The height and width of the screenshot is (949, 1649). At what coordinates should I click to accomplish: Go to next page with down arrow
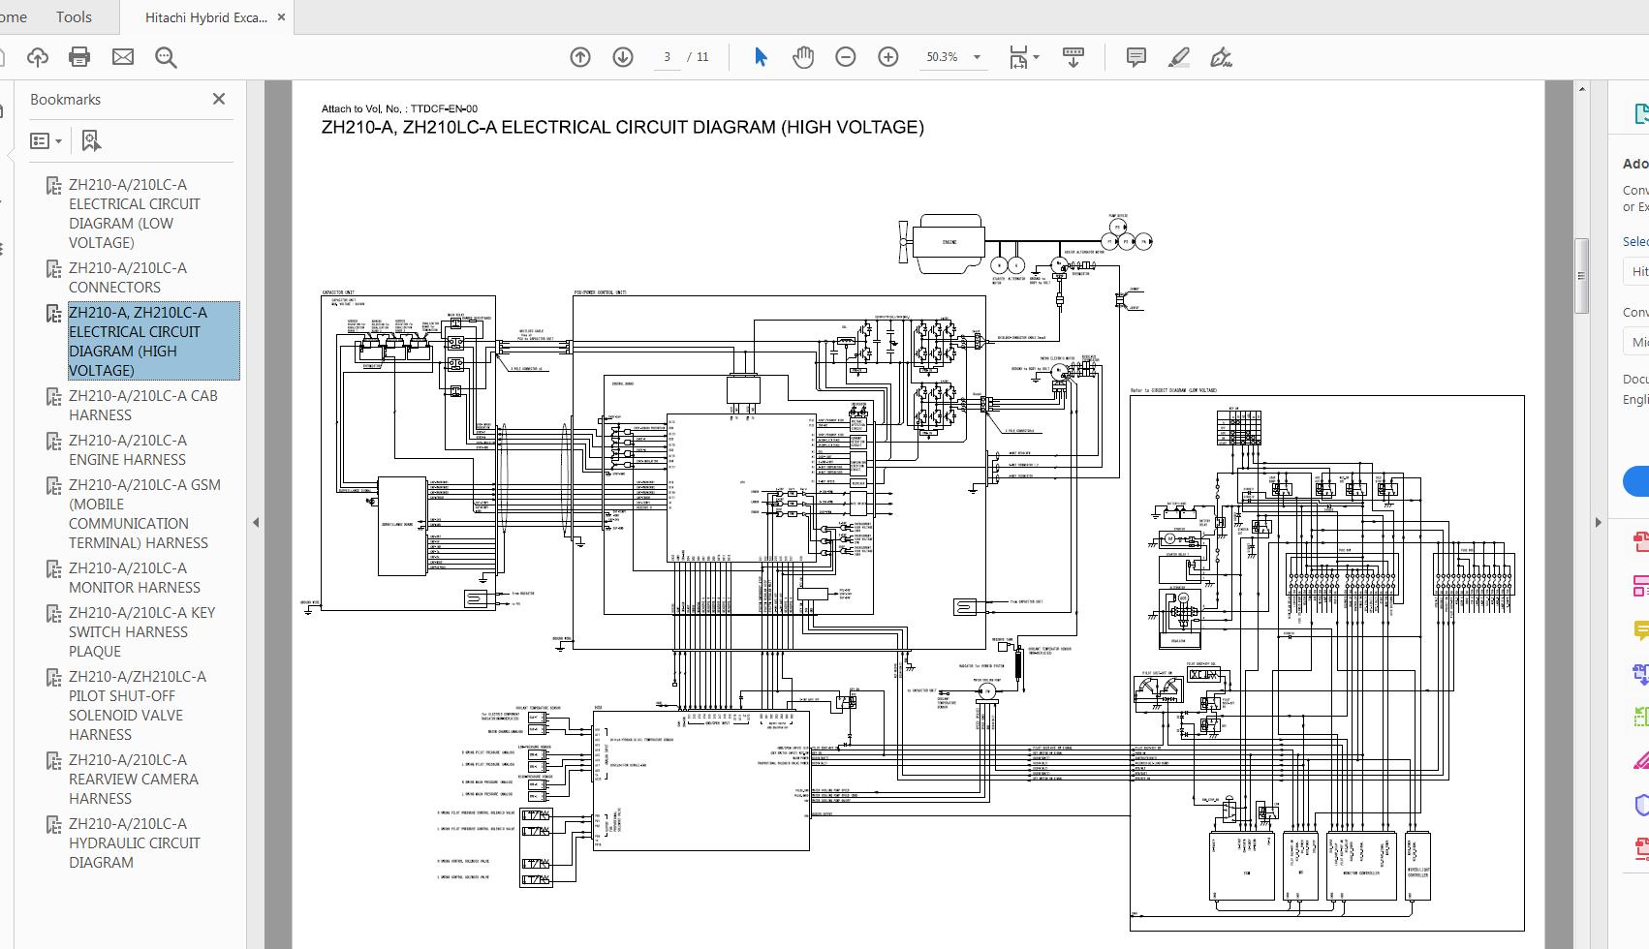(x=623, y=57)
